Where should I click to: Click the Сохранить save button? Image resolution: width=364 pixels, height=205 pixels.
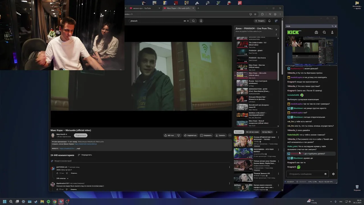pyautogui.click(x=206, y=135)
